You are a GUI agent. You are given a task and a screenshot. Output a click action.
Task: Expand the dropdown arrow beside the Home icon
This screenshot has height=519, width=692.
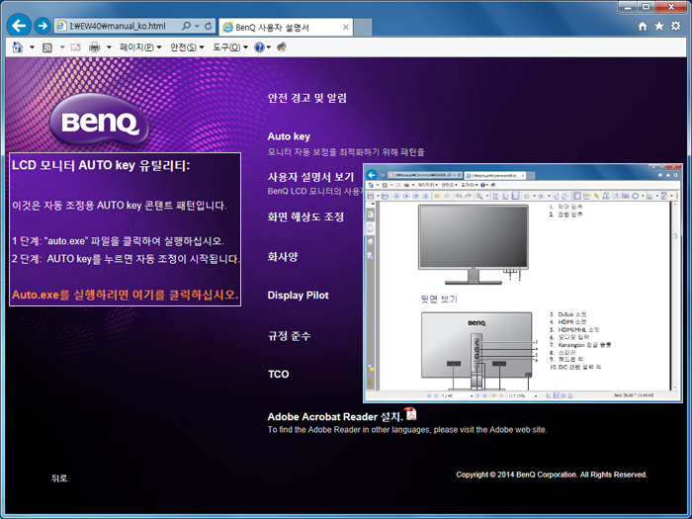coord(31,46)
